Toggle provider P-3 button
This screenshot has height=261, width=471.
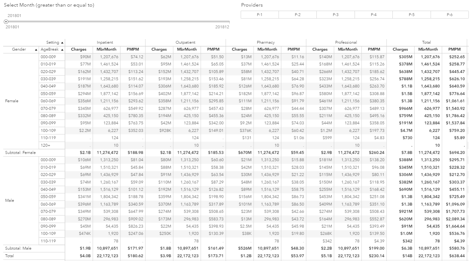coord(336,15)
